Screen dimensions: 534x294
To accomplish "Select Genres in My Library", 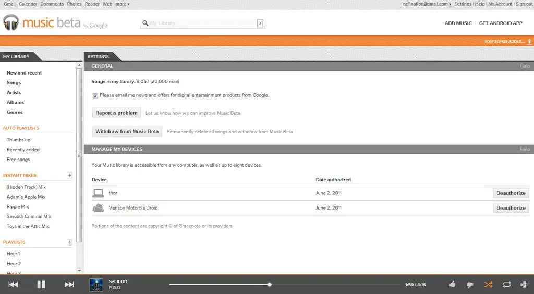I will point(15,112).
